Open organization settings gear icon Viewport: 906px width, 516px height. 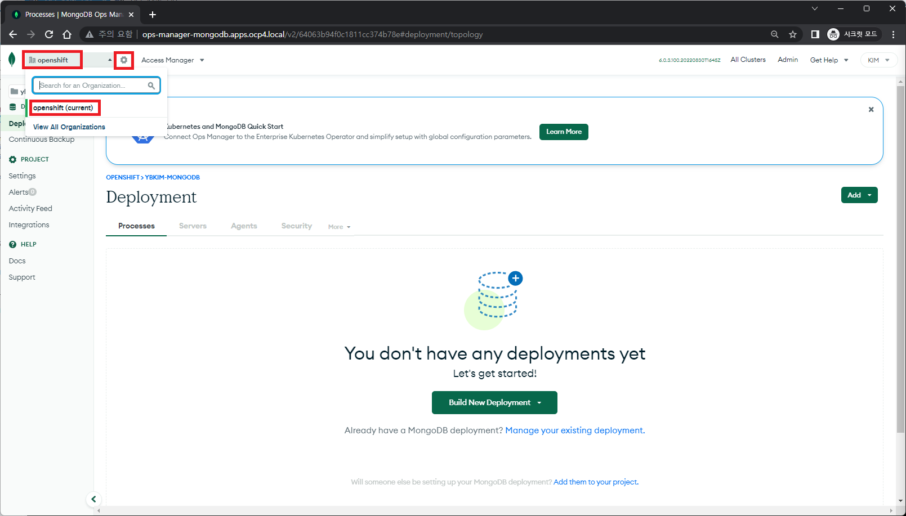pos(124,60)
